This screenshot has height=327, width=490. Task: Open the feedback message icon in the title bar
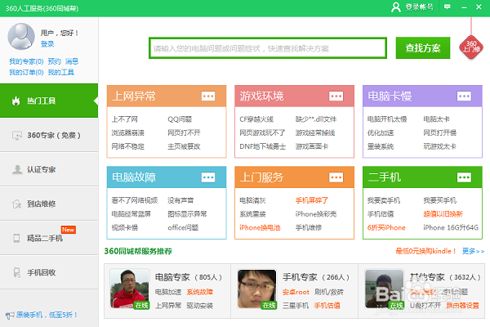[x=448, y=7]
